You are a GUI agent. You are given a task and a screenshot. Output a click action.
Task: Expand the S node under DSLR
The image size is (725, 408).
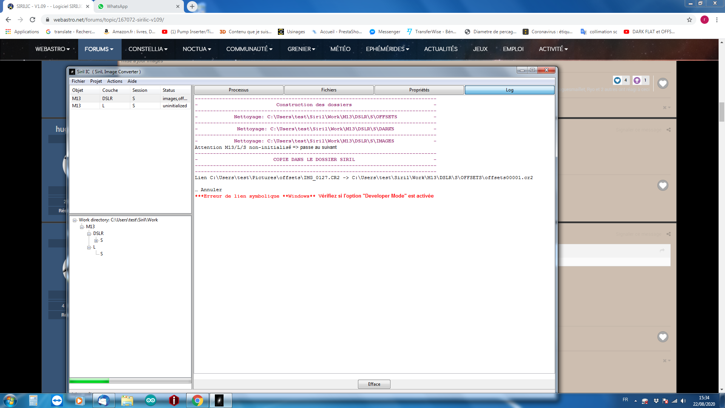pyautogui.click(x=96, y=241)
